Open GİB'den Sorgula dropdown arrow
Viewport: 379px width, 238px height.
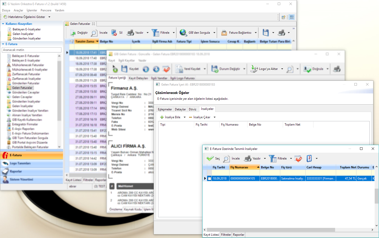pos(214,33)
